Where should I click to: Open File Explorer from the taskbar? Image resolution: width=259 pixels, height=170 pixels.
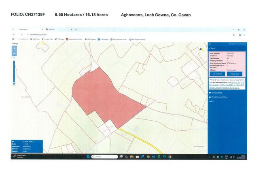pos(132,157)
